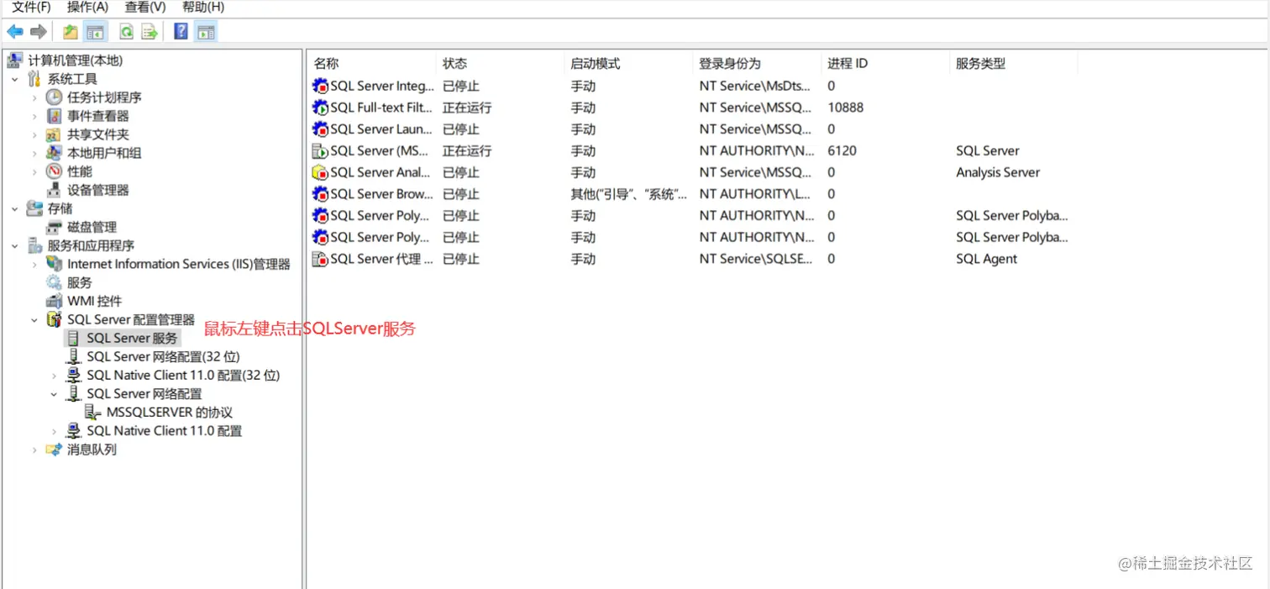Select SQL Server 服务 in the tree

[x=132, y=338]
